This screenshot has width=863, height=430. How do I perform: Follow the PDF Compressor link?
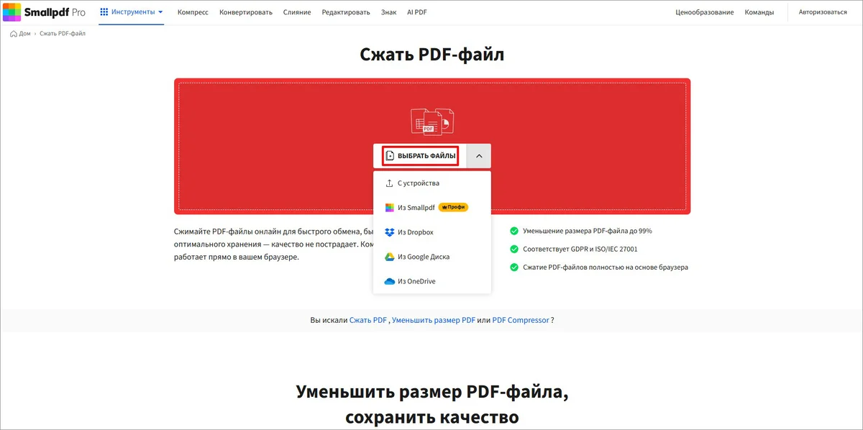click(x=521, y=320)
